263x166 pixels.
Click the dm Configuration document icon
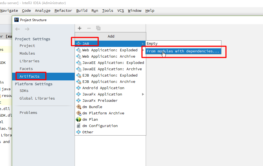(78, 126)
